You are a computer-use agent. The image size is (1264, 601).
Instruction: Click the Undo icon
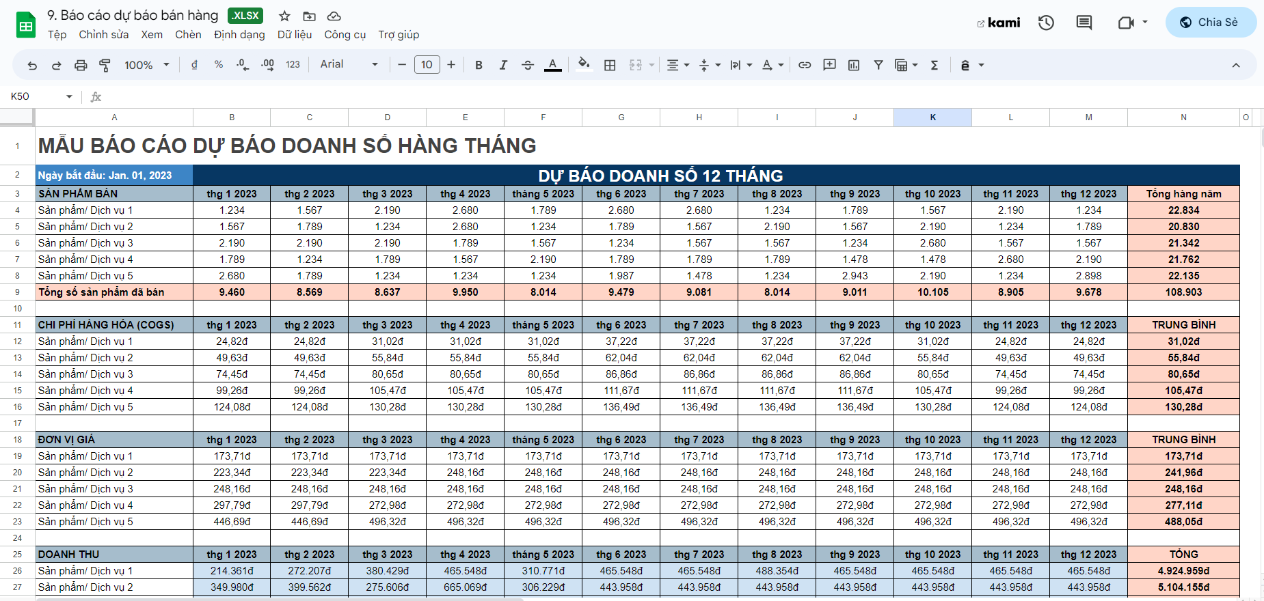tap(32, 65)
